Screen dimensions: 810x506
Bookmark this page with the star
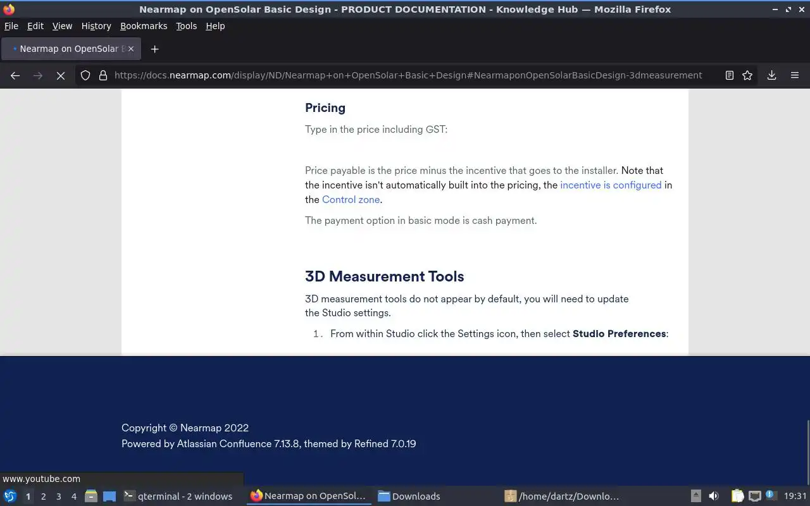[747, 75]
